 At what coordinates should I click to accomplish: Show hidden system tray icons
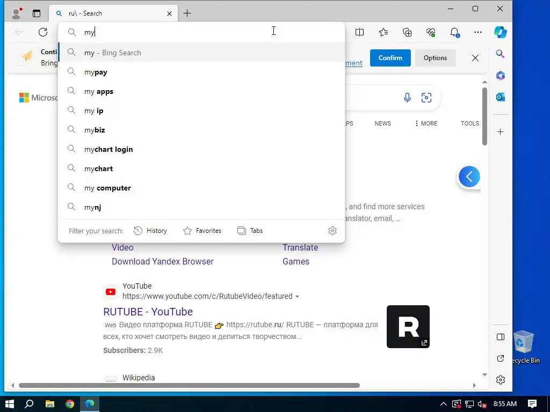point(443,404)
